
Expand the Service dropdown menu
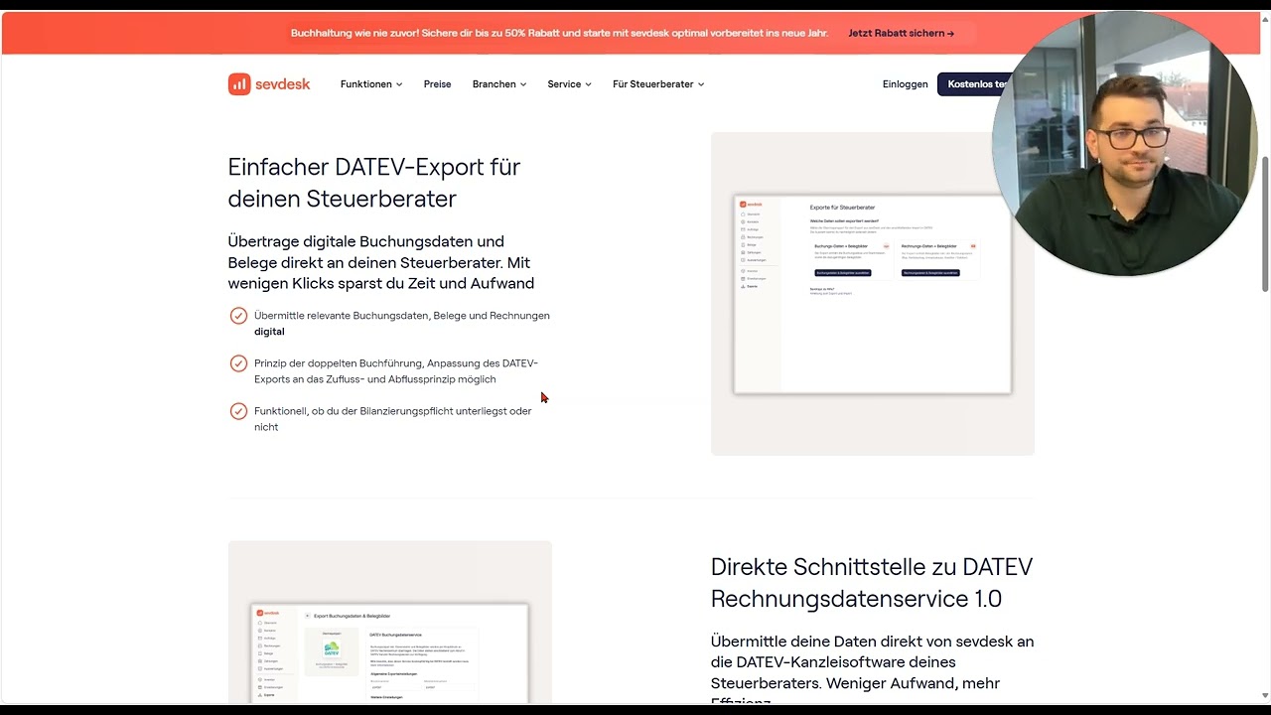pyautogui.click(x=569, y=84)
